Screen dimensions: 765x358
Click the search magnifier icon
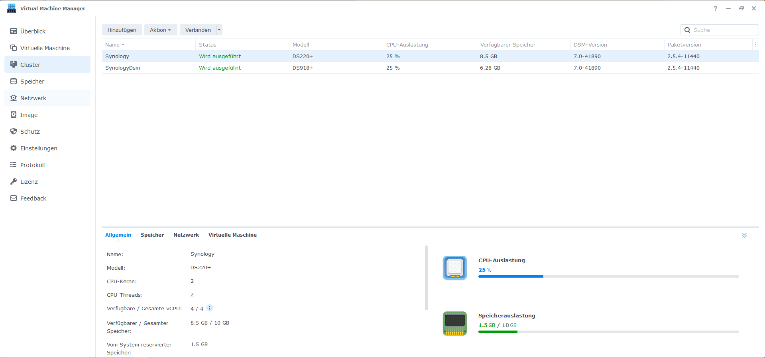(687, 30)
